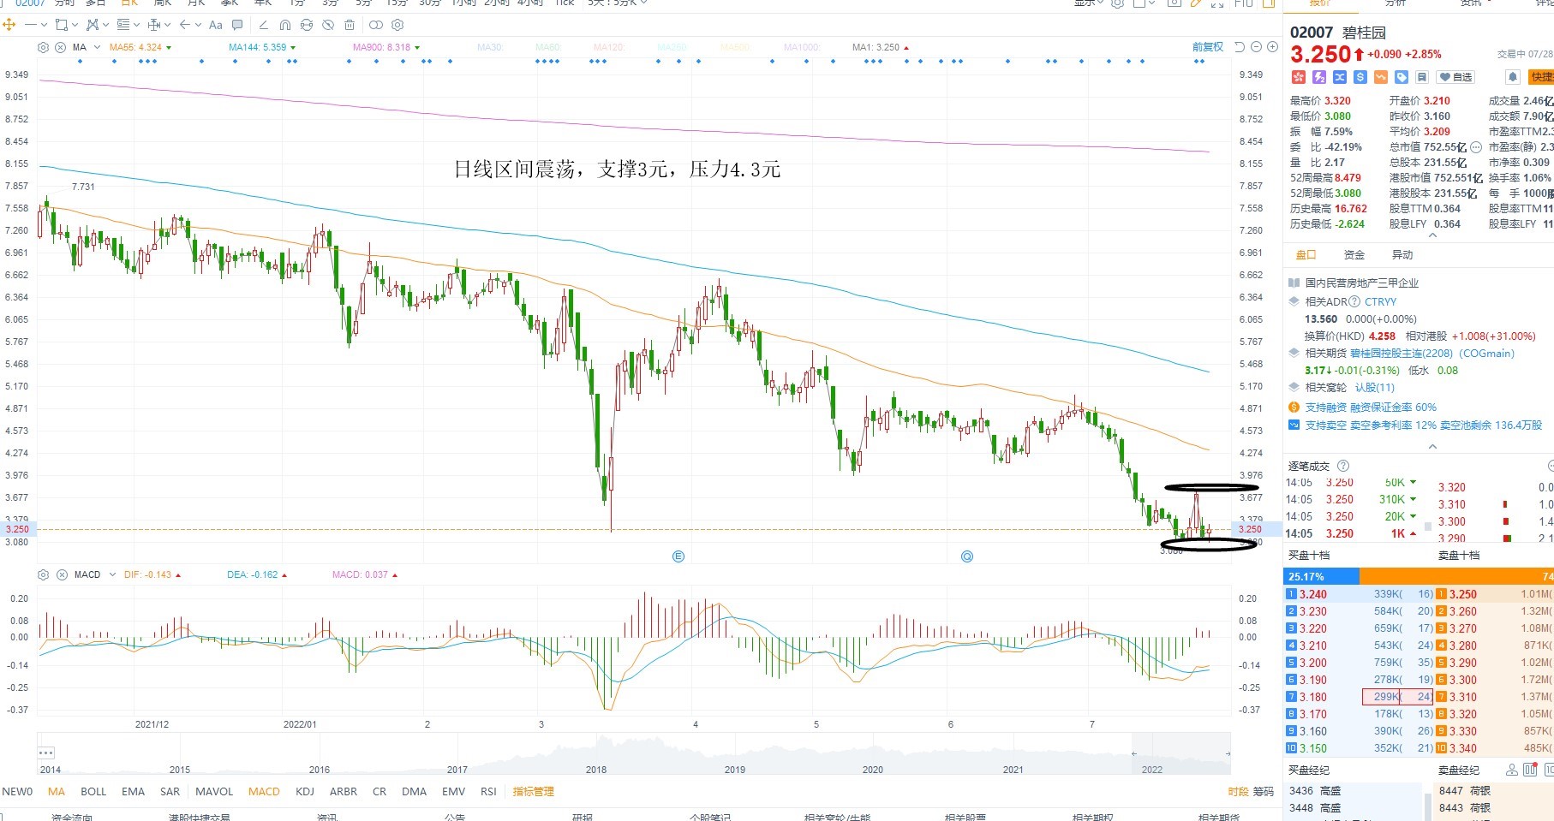Open rectangle tool options dropdown arrow
This screenshot has width=1554, height=821.
(x=75, y=25)
